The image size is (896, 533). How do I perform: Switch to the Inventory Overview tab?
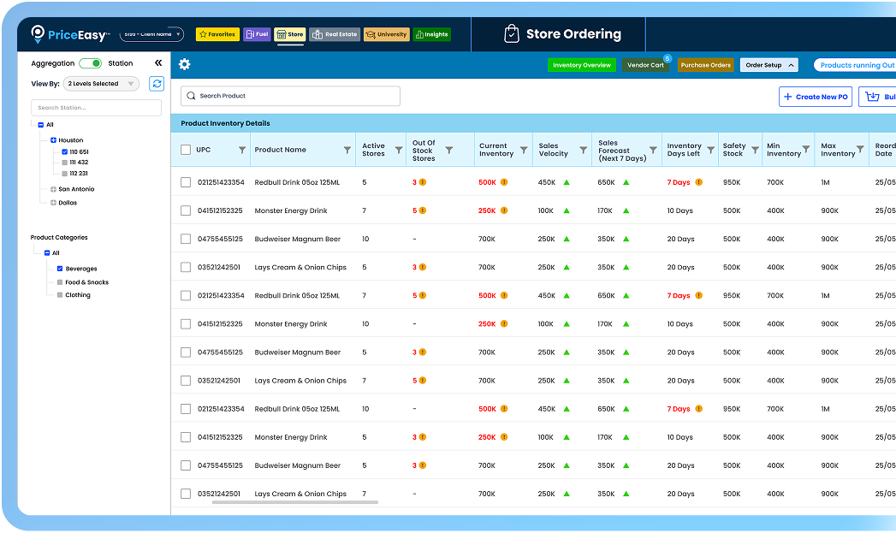point(581,64)
